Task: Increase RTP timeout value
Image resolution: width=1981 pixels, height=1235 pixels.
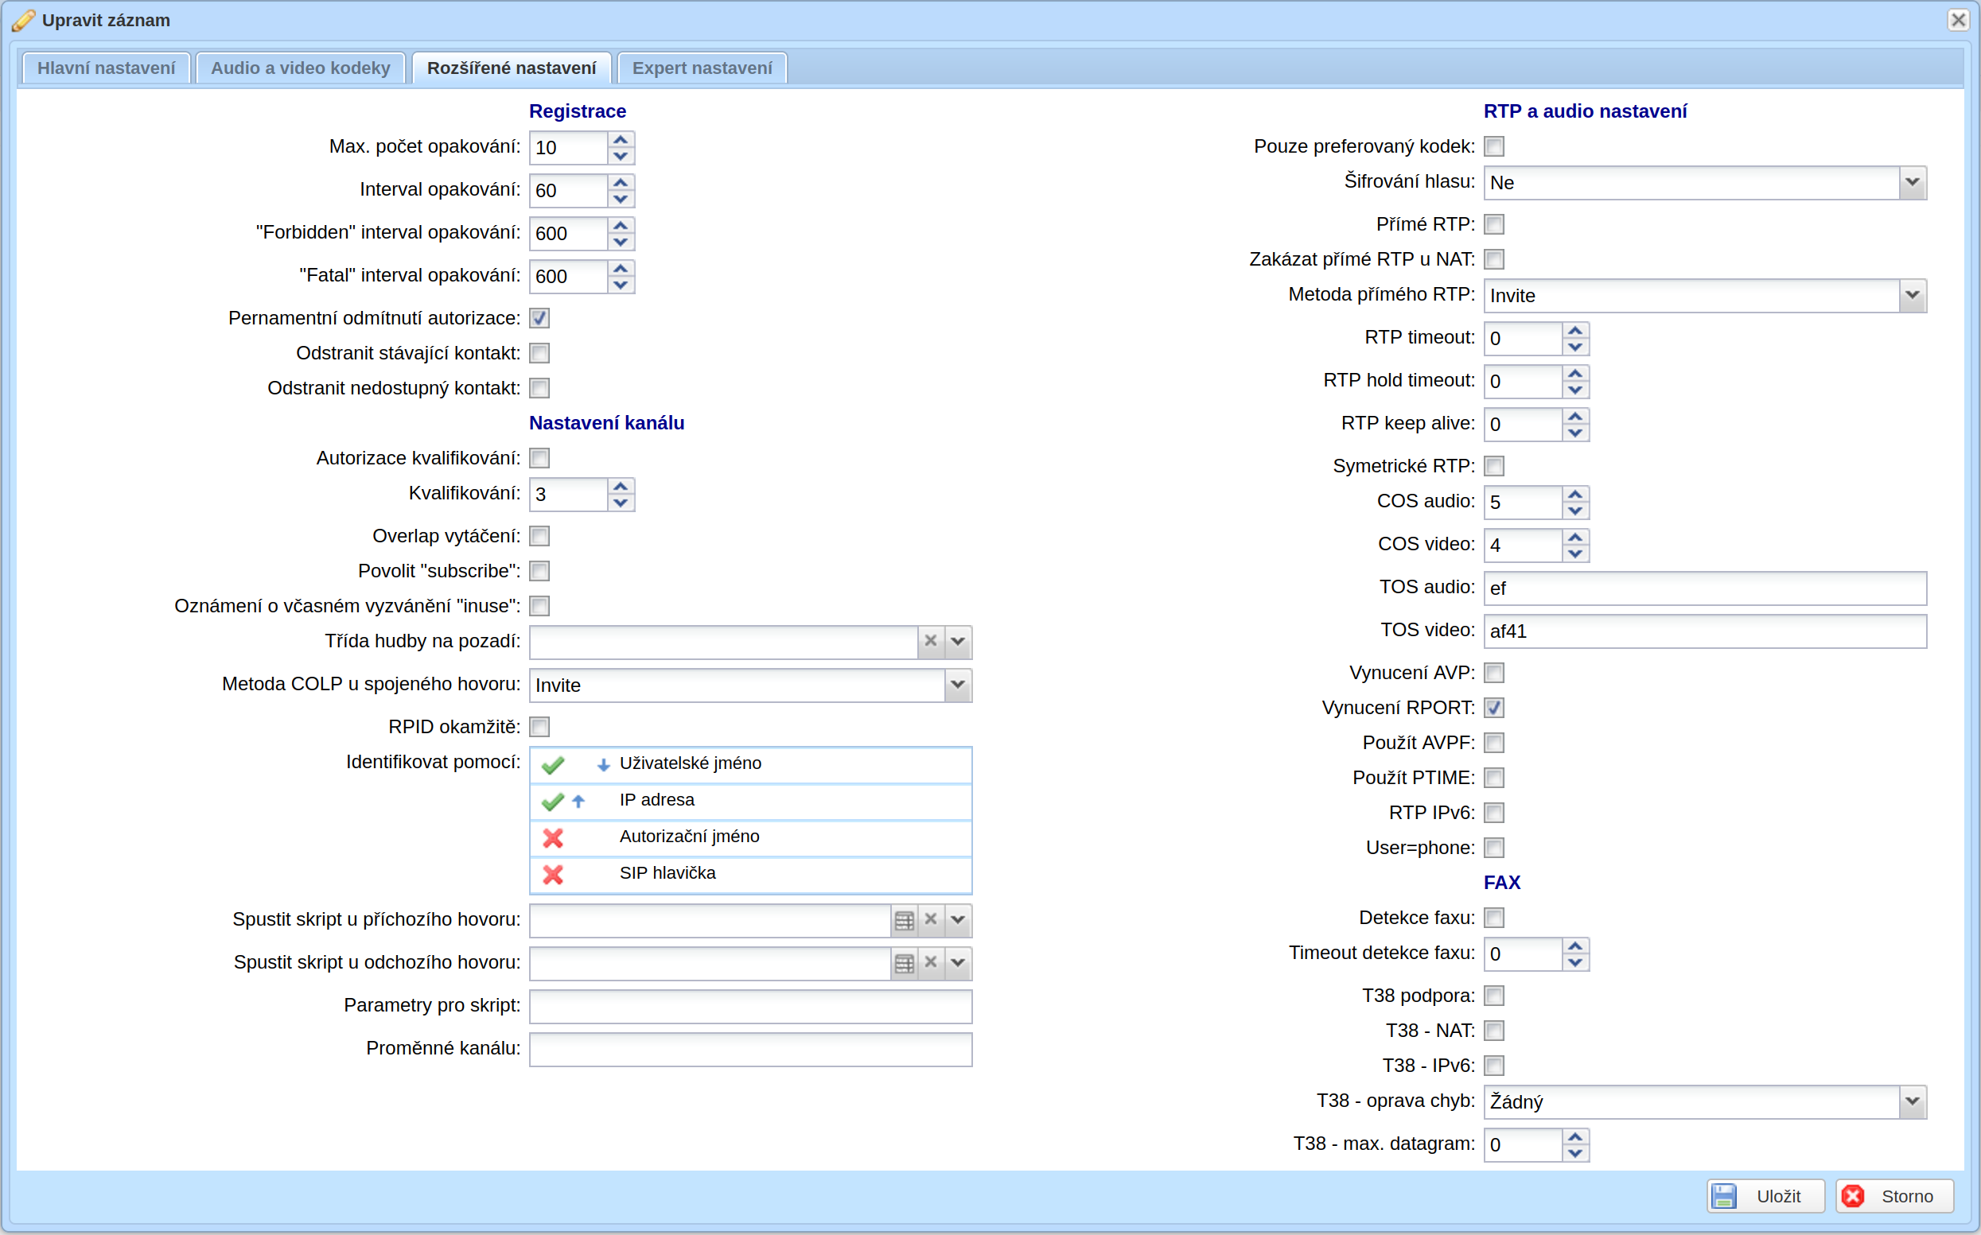Action: click(1575, 330)
